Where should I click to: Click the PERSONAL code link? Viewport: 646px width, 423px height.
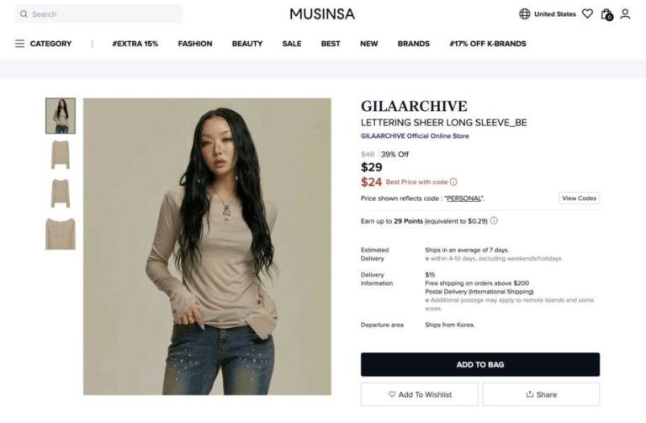click(464, 198)
